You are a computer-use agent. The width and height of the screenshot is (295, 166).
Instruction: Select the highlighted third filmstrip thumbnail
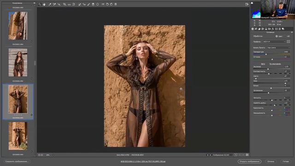coord(18,99)
